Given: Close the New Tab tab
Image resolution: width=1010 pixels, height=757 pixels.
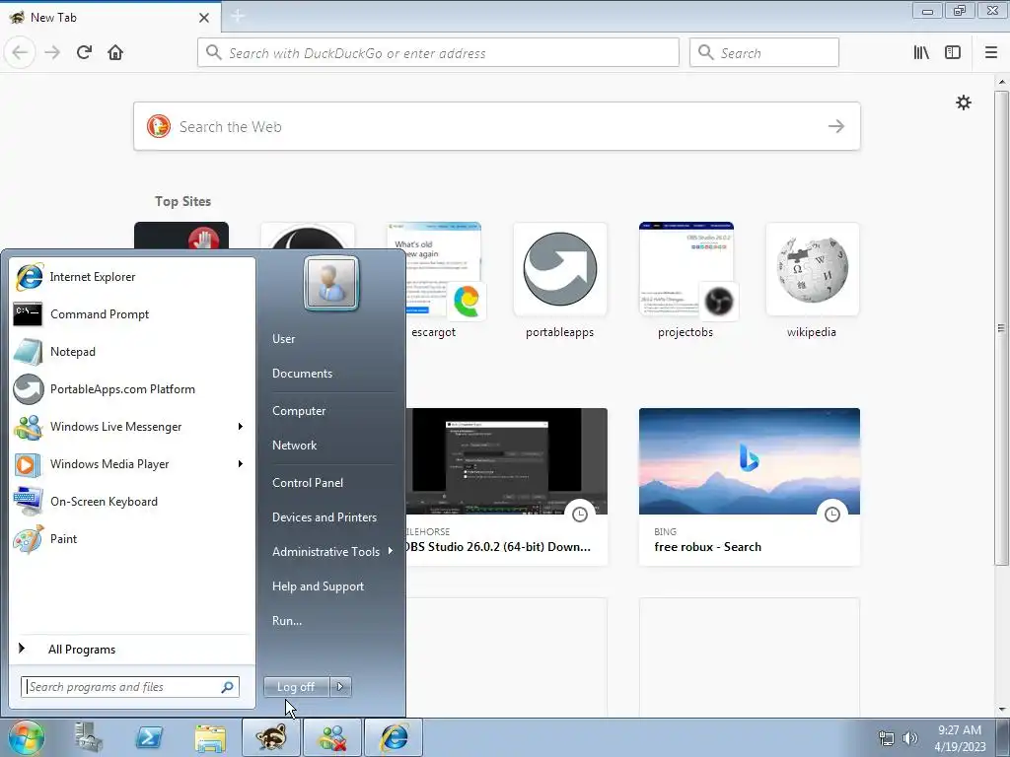Looking at the screenshot, I should click(x=204, y=18).
